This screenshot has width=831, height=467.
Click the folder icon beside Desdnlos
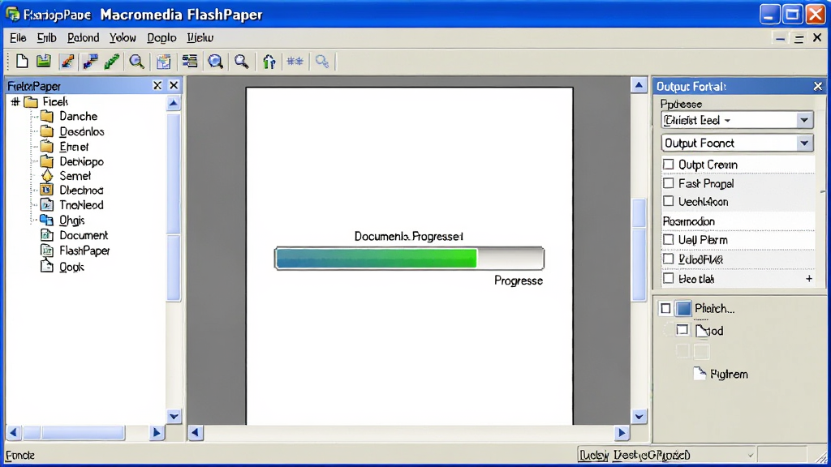point(46,131)
